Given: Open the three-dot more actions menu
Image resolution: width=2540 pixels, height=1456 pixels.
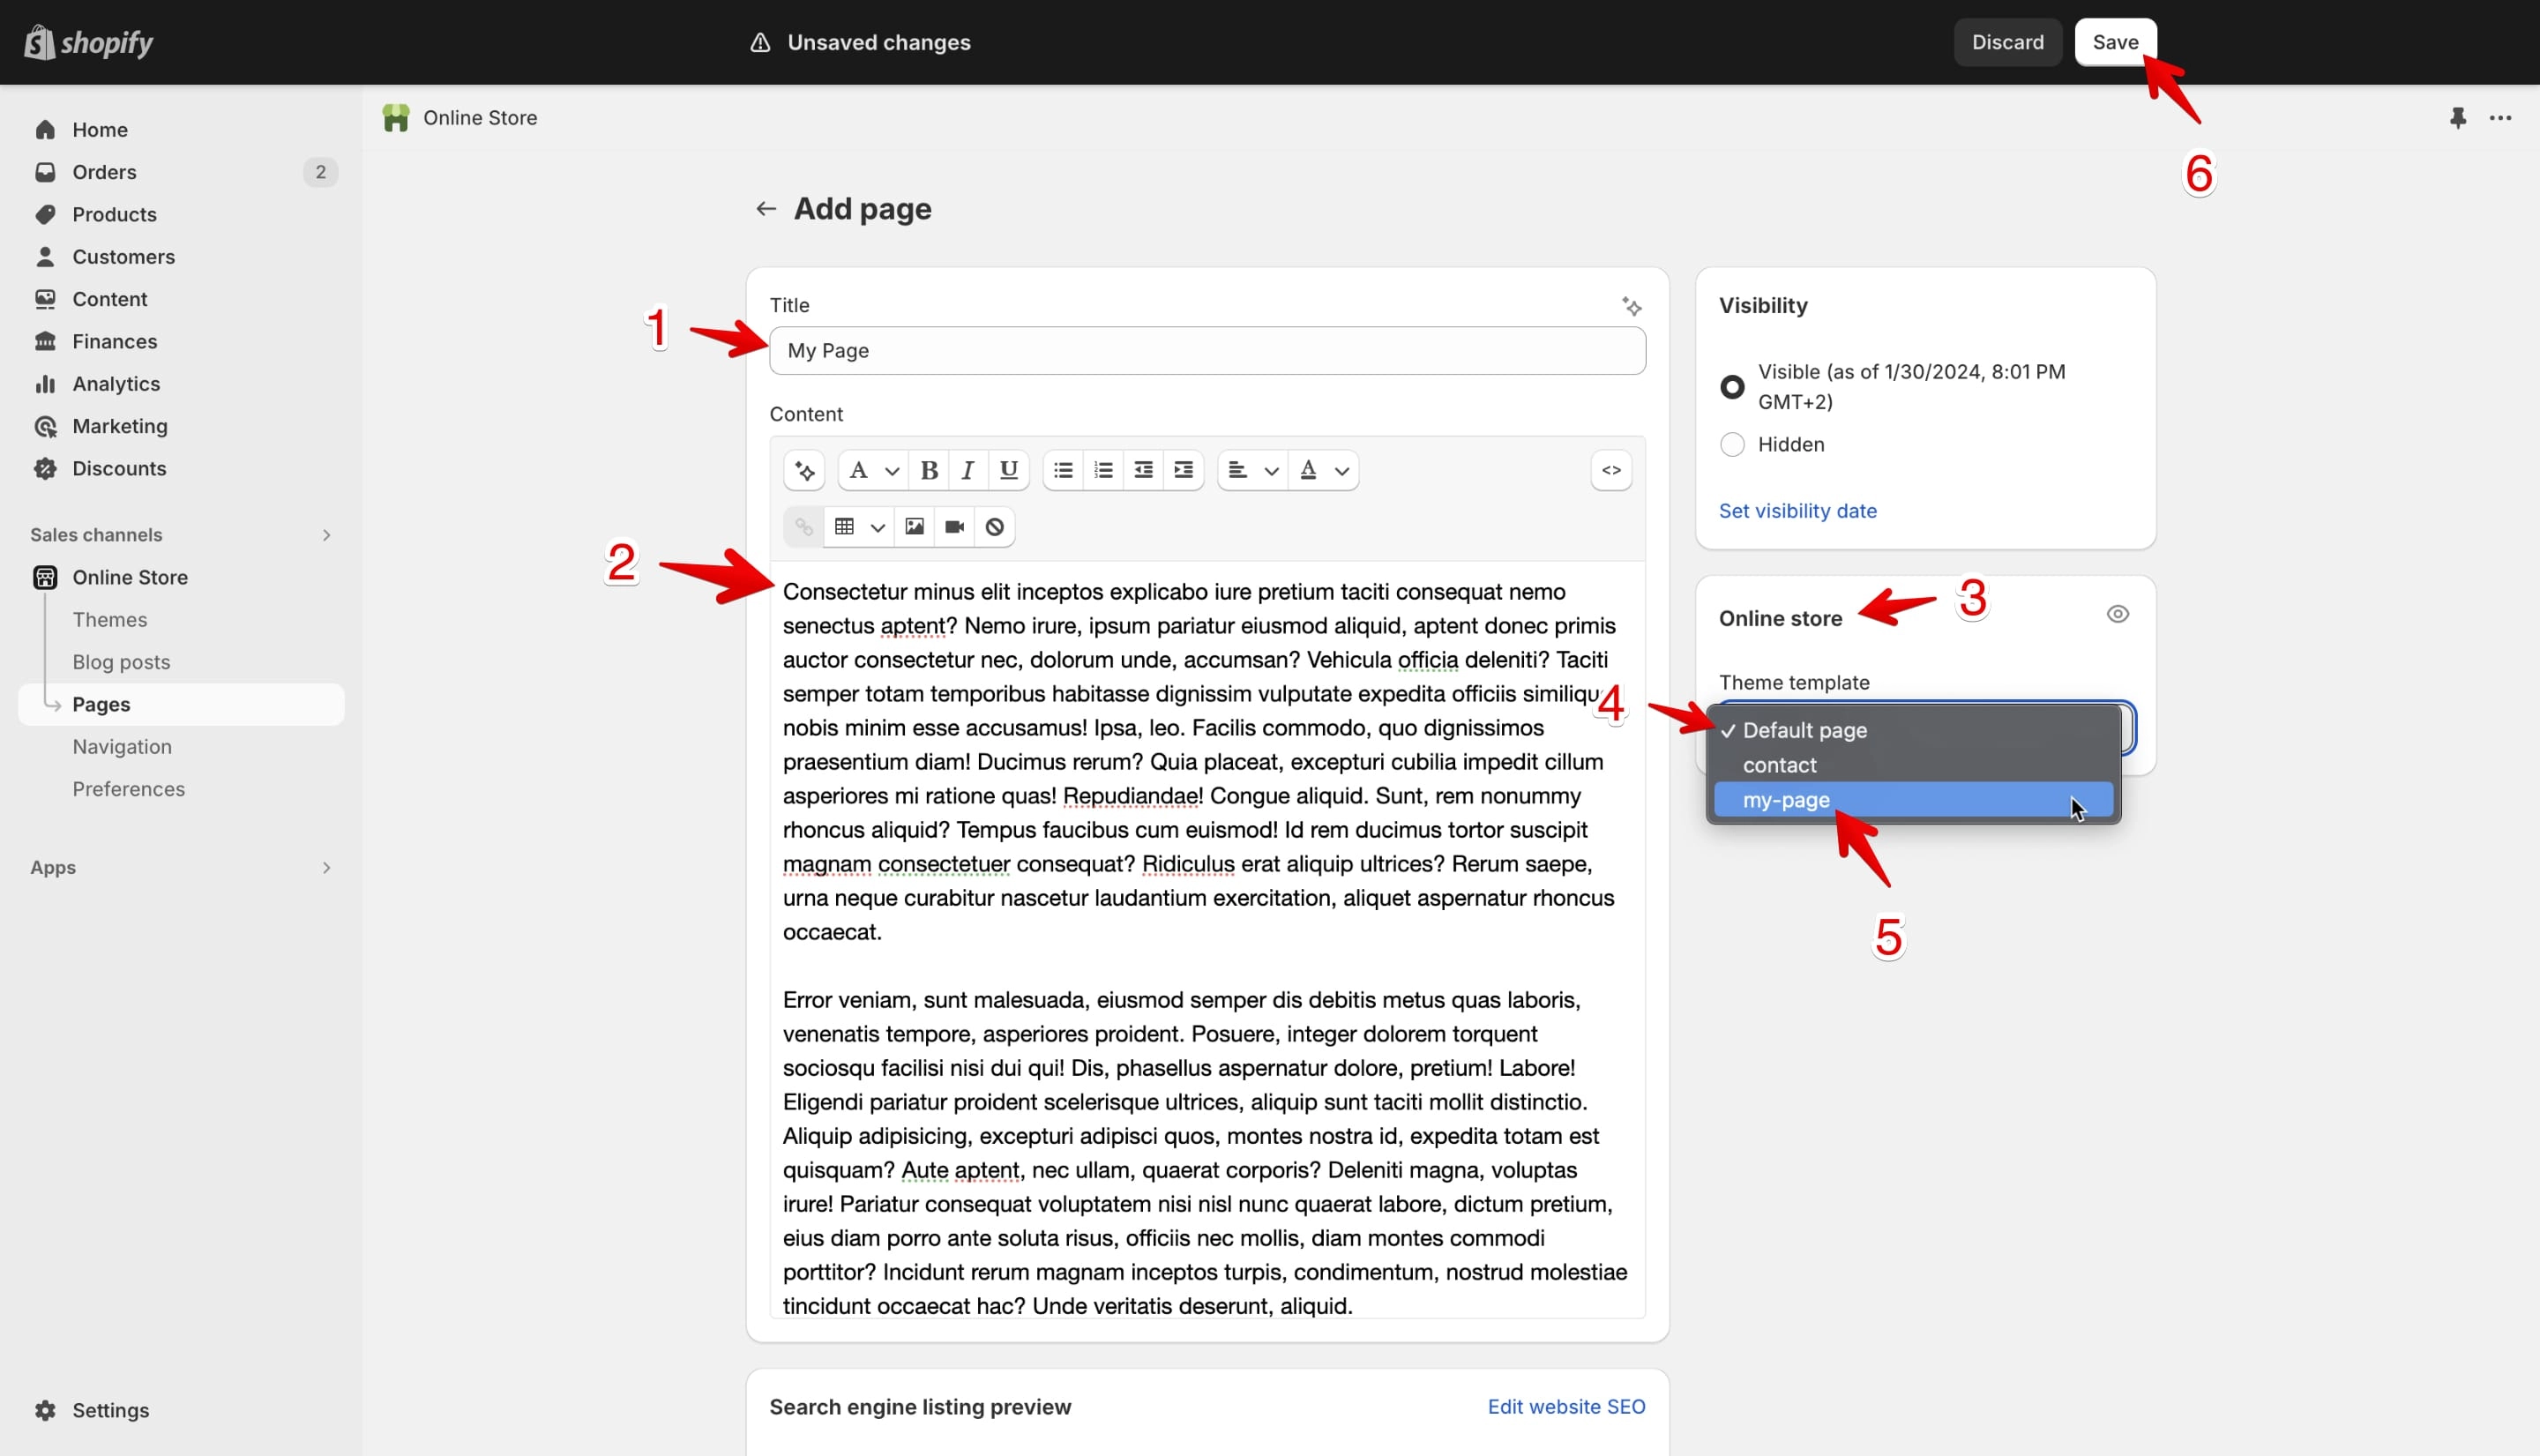Looking at the screenshot, I should 2500,118.
